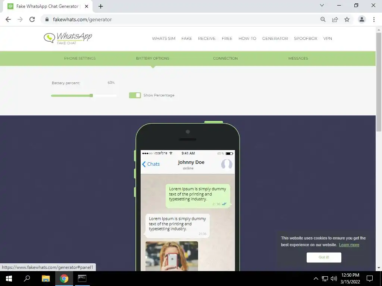
Task: Click the WhatsApp Fake Chat logo
Action: 68,38
